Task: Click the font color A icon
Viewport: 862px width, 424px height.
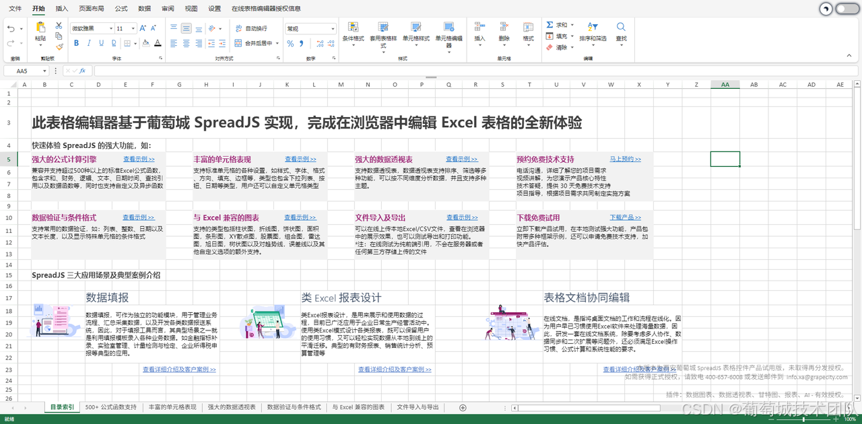Action: [x=158, y=43]
